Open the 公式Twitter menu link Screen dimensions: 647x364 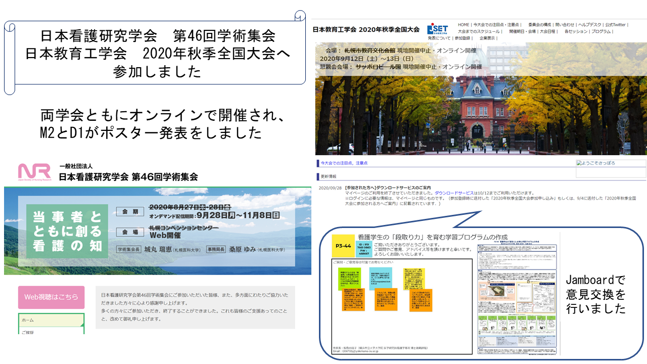click(x=615, y=25)
